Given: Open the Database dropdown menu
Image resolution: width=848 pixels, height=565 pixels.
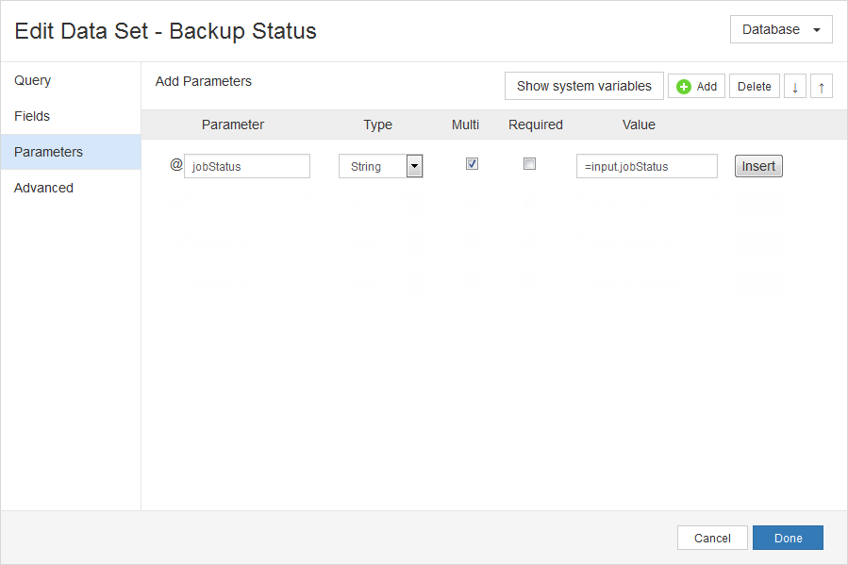Looking at the screenshot, I should point(780,29).
